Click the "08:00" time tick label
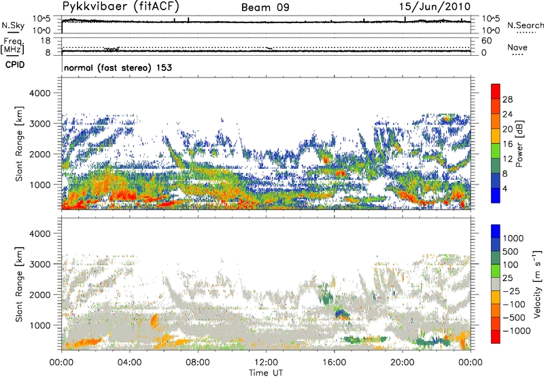 [x=198, y=363]
